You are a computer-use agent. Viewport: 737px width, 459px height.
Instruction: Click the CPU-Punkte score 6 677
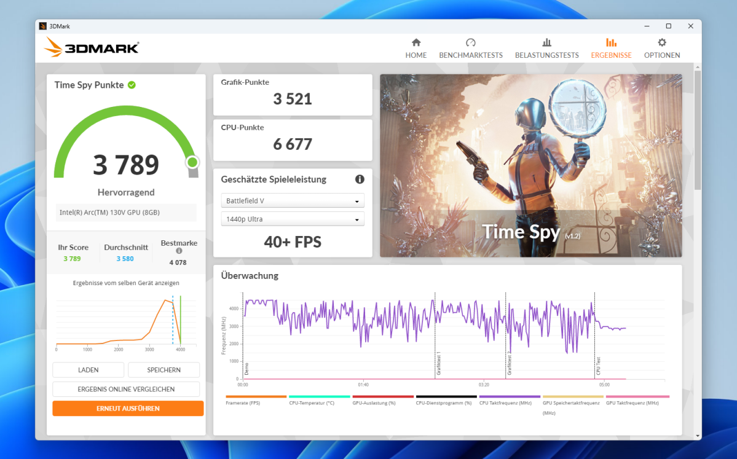[293, 144]
